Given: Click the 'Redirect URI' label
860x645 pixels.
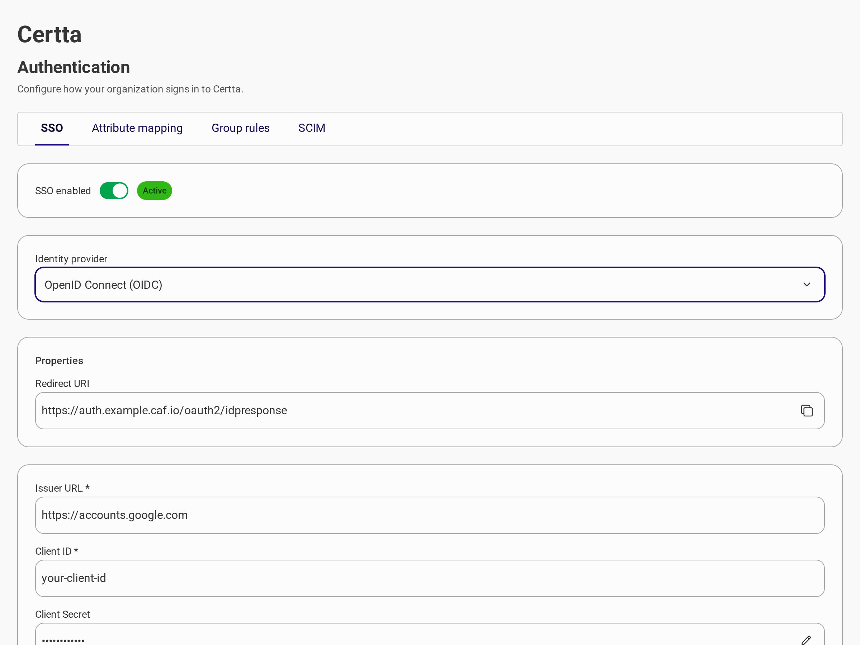Looking at the screenshot, I should tap(62, 383).
